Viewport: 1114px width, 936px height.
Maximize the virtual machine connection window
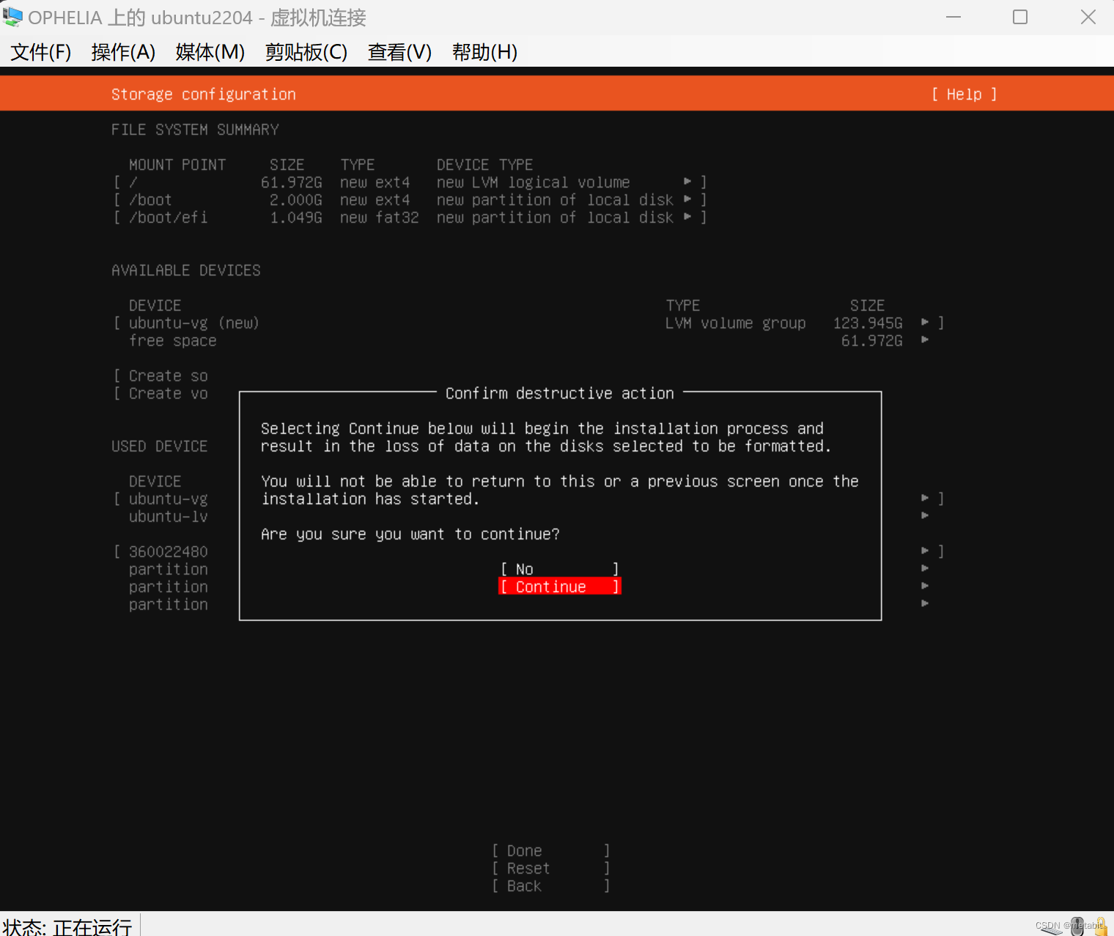(1020, 17)
